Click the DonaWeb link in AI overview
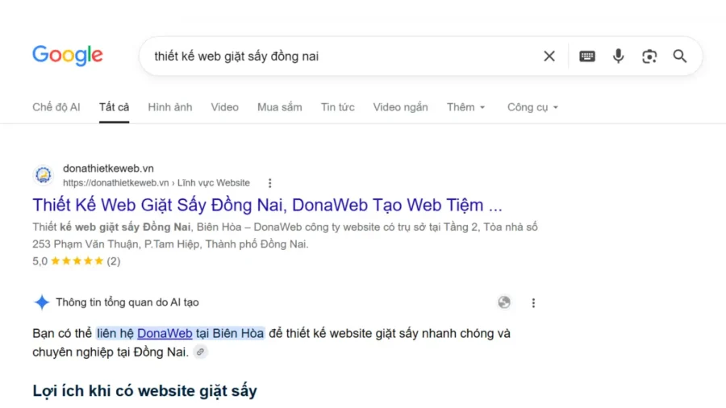Image resolution: width=726 pixels, height=408 pixels. coord(165,333)
